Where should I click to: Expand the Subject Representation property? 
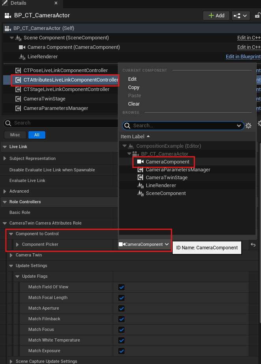(x=5, y=159)
